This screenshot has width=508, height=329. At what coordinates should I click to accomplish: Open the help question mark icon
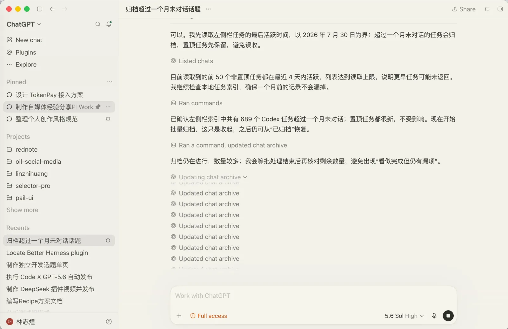pos(109,321)
